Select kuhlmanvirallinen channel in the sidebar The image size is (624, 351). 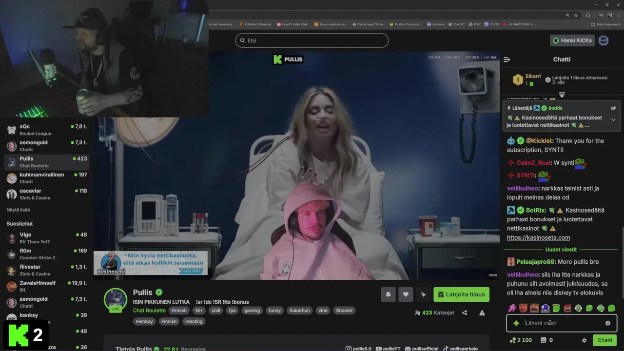[47, 178]
